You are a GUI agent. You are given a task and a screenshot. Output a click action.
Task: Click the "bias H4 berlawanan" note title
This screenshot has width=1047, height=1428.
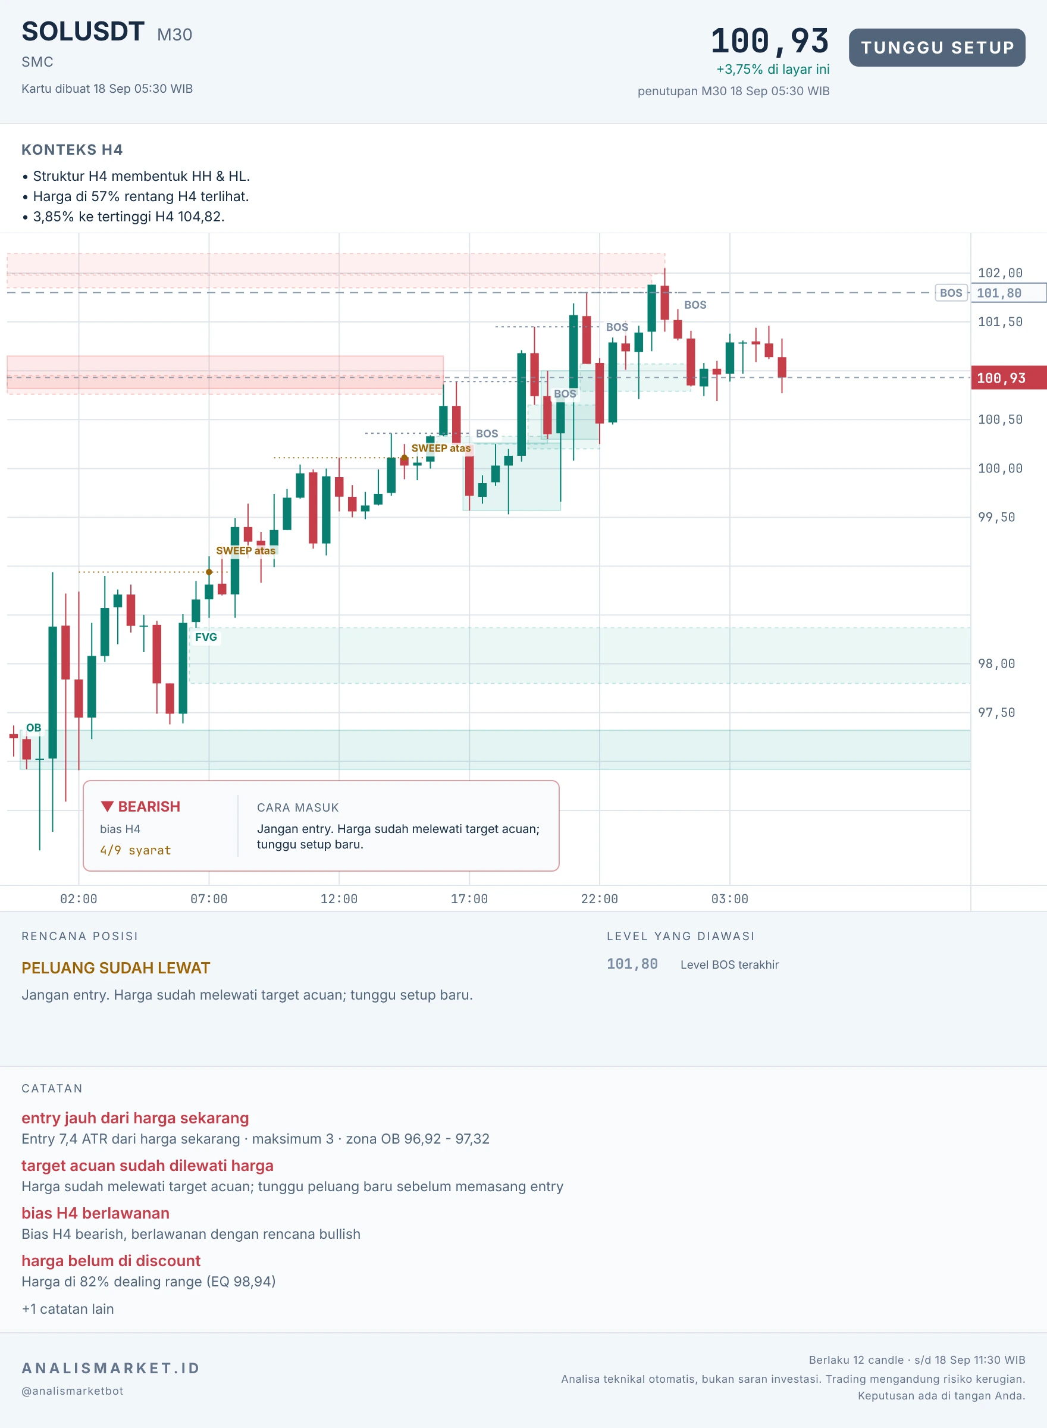pos(96,1213)
